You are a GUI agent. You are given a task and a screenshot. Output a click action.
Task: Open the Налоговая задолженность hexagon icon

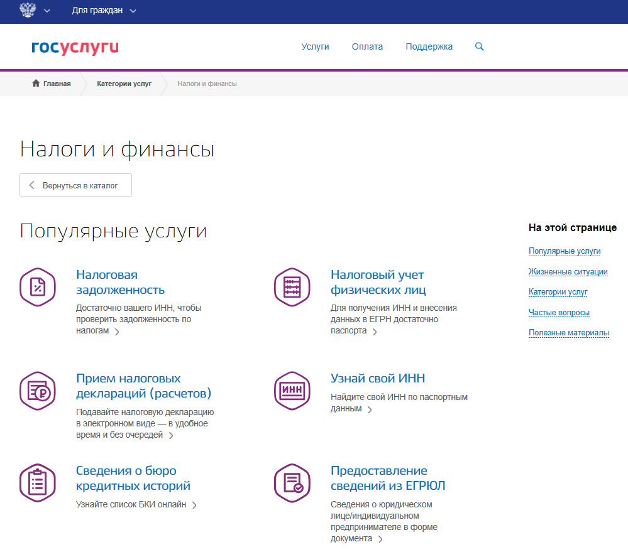click(38, 287)
